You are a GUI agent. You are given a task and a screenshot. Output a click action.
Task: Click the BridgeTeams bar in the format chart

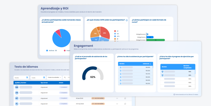pos(150,37)
